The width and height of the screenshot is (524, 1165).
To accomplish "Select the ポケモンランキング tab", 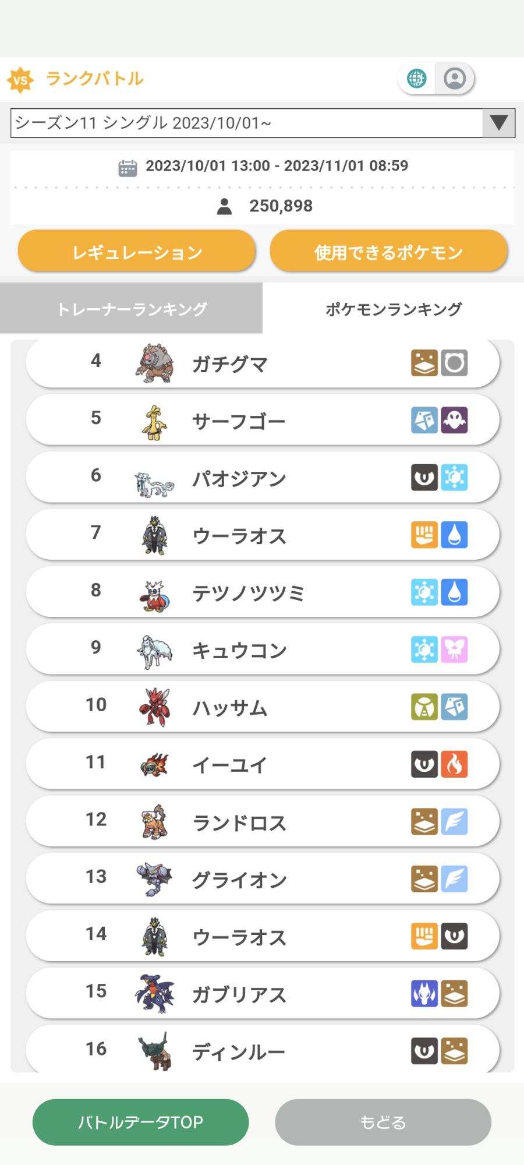I will click(393, 309).
